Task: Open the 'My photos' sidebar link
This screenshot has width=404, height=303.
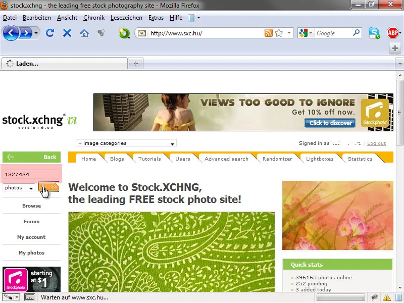Action: click(31, 253)
